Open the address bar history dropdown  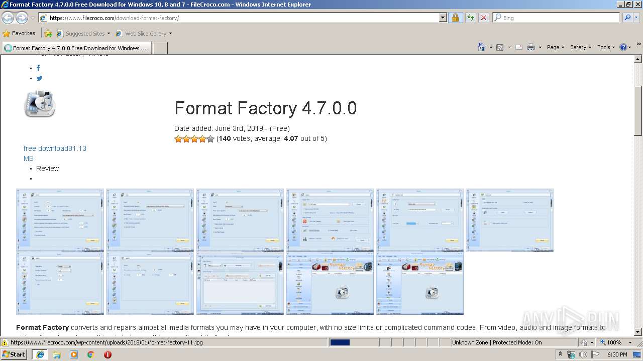click(x=443, y=18)
